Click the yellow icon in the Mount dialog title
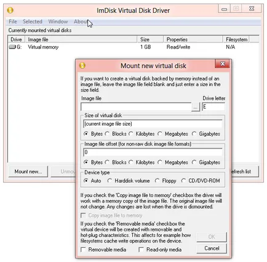This screenshot has height=262, width=267. [82, 66]
